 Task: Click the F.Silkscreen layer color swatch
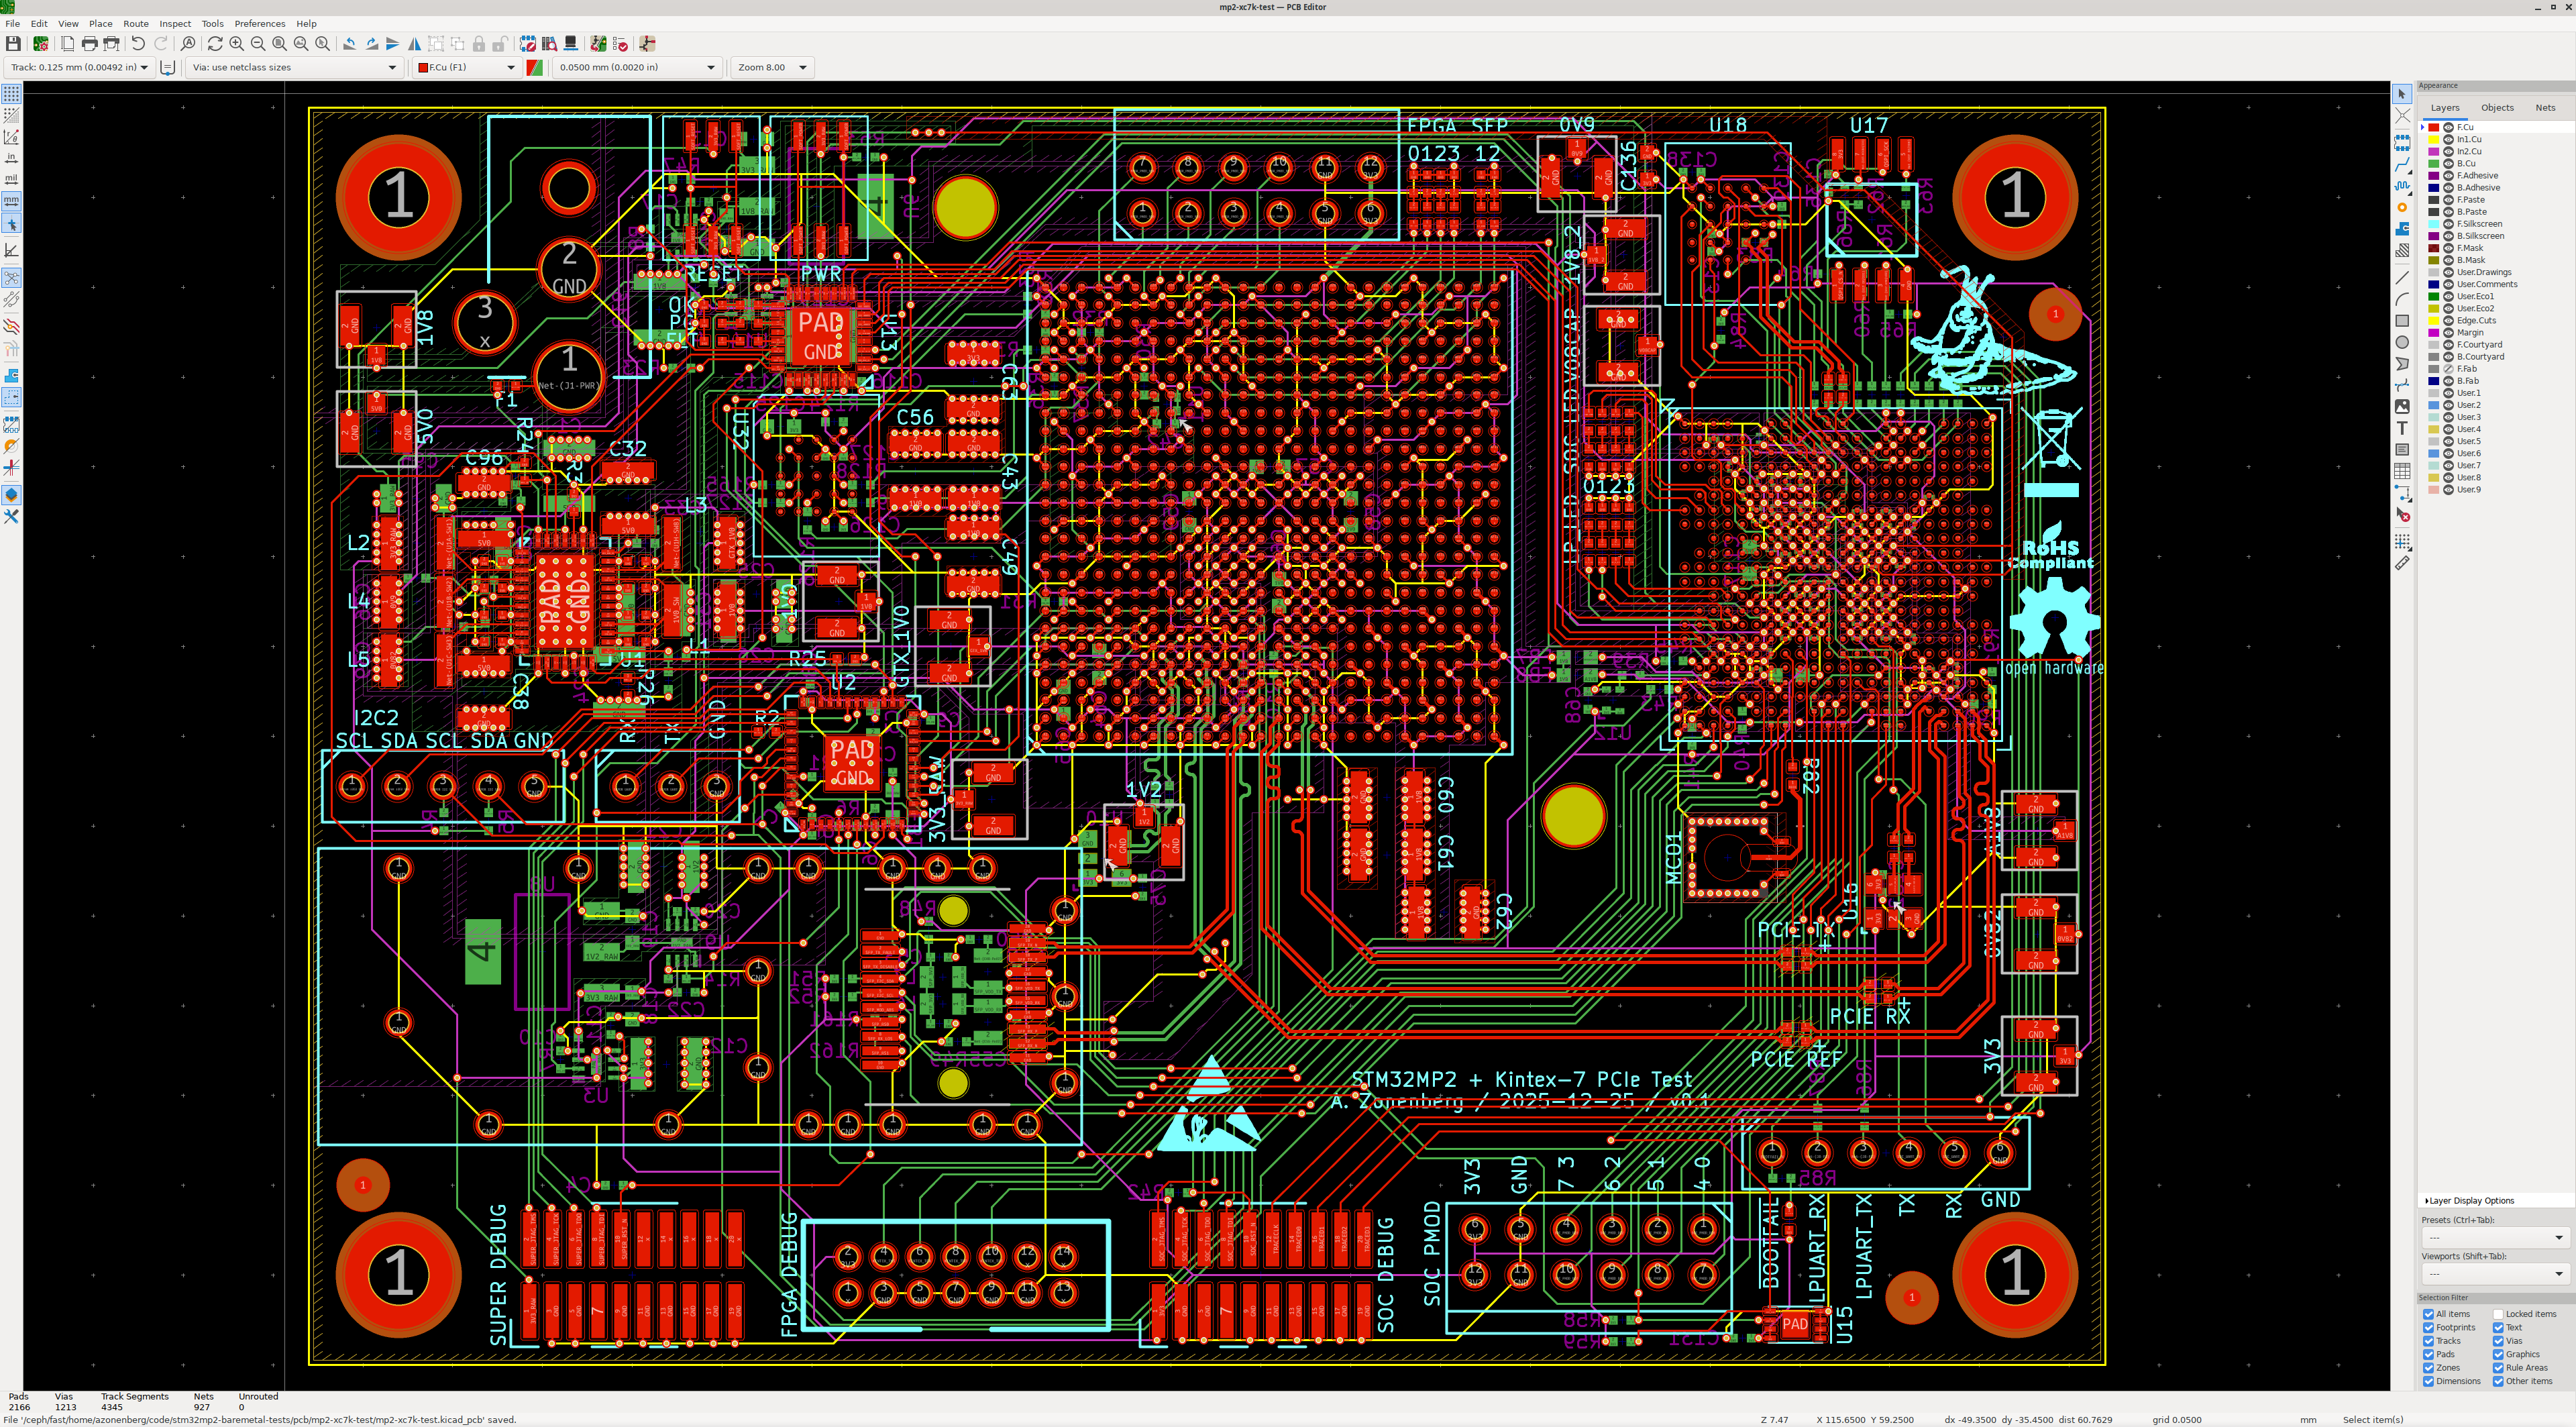point(2434,224)
